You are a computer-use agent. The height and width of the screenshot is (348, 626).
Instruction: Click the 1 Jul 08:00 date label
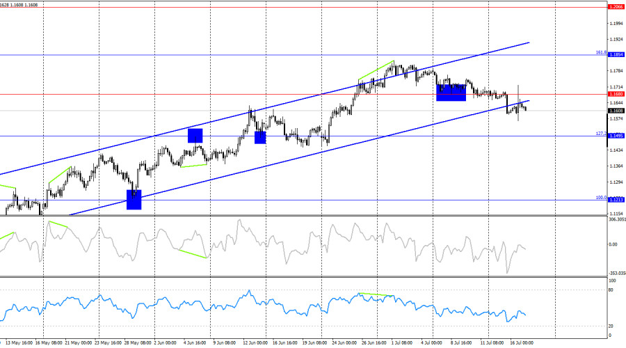point(402,343)
